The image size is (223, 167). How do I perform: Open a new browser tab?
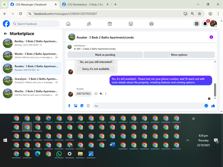pos(116,4)
